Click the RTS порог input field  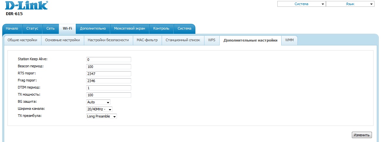[x=109, y=74]
